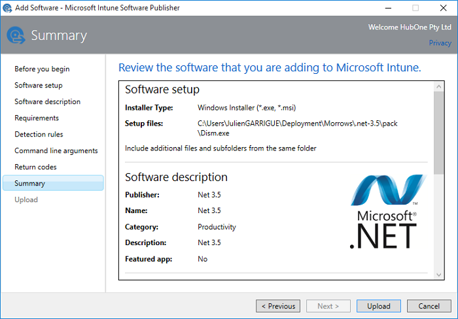Click the Description value Net 3.5
458x319 pixels.
coord(209,243)
